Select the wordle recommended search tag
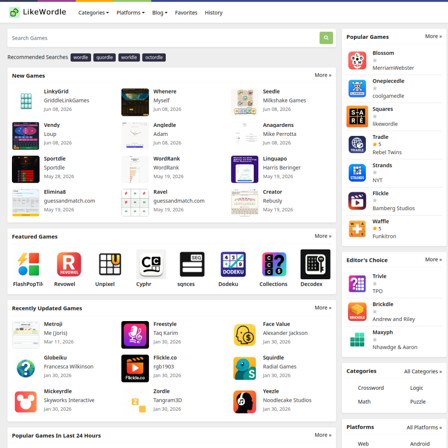 click(81, 57)
